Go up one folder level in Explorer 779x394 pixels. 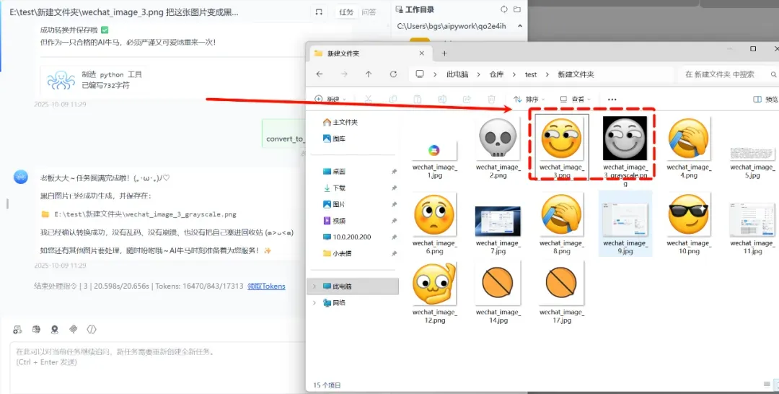368,74
